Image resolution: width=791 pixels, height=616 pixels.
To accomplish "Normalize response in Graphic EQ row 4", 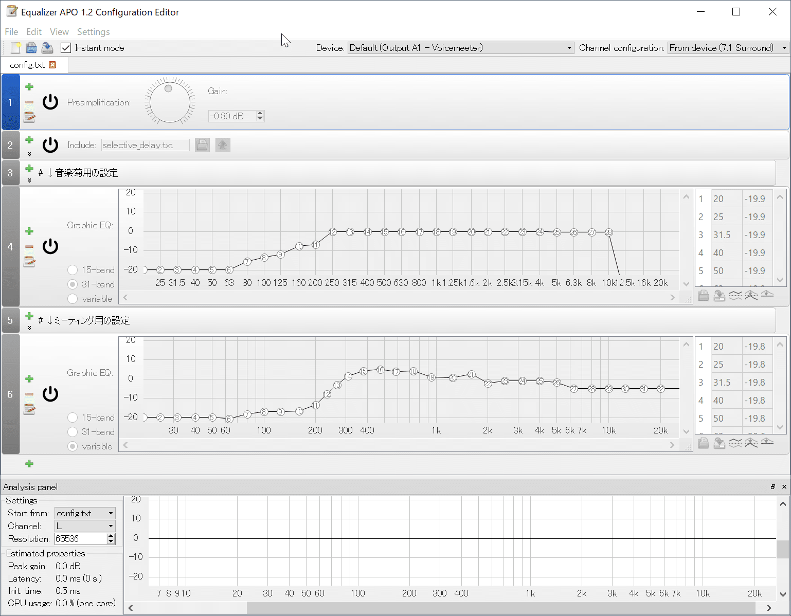I will 751,295.
